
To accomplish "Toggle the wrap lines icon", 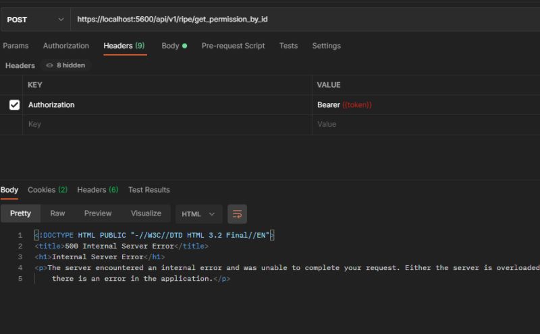I will (238, 214).
